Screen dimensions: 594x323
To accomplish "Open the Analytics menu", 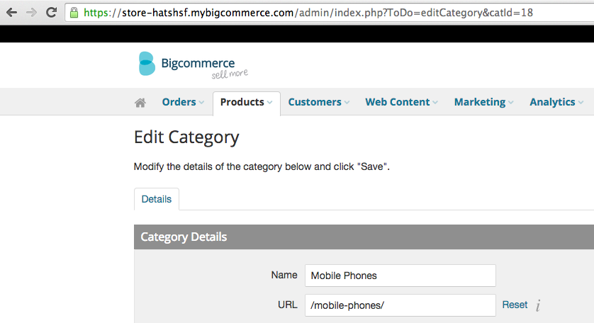I will pos(556,102).
